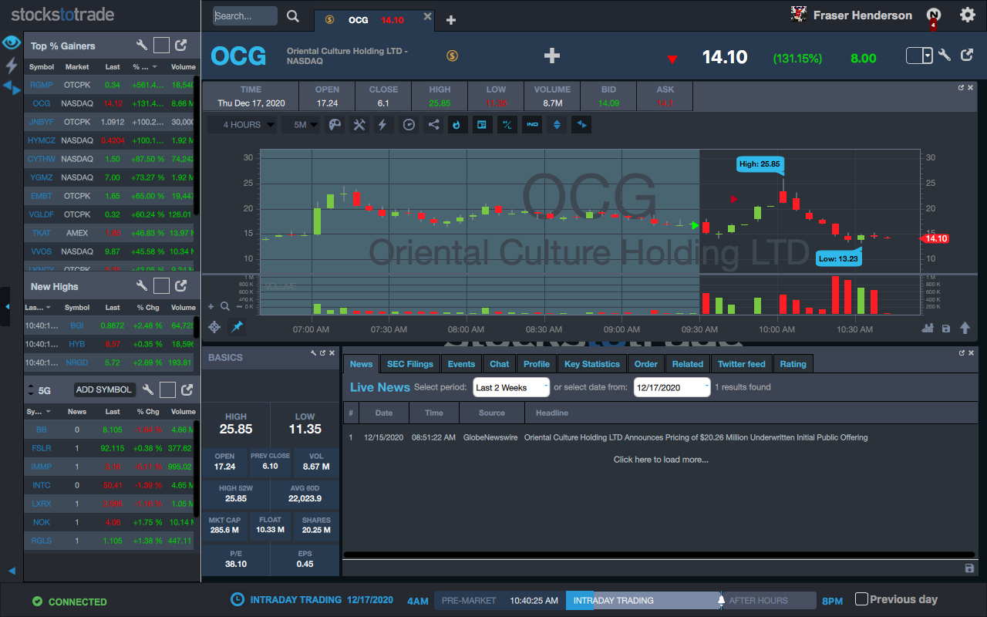Sort Top % Gainers by % change column
The width and height of the screenshot is (987, 617).
(x=145, y=67)
